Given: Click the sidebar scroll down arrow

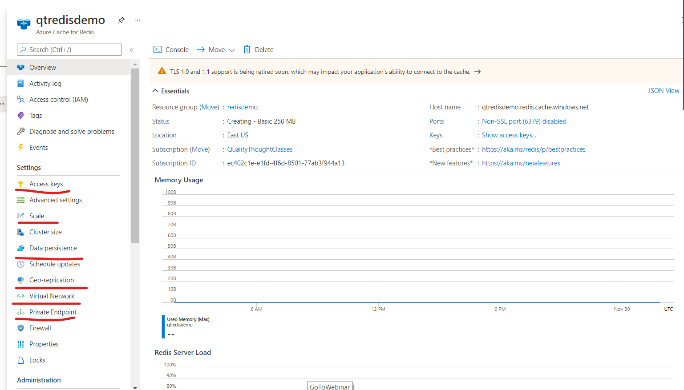Looking at the screenshot, I should [x=135, y=387].
